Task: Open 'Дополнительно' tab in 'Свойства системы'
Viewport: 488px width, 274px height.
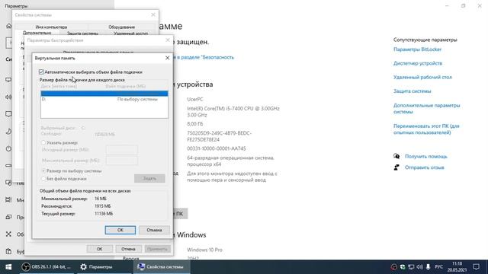Action: point(37,33)
